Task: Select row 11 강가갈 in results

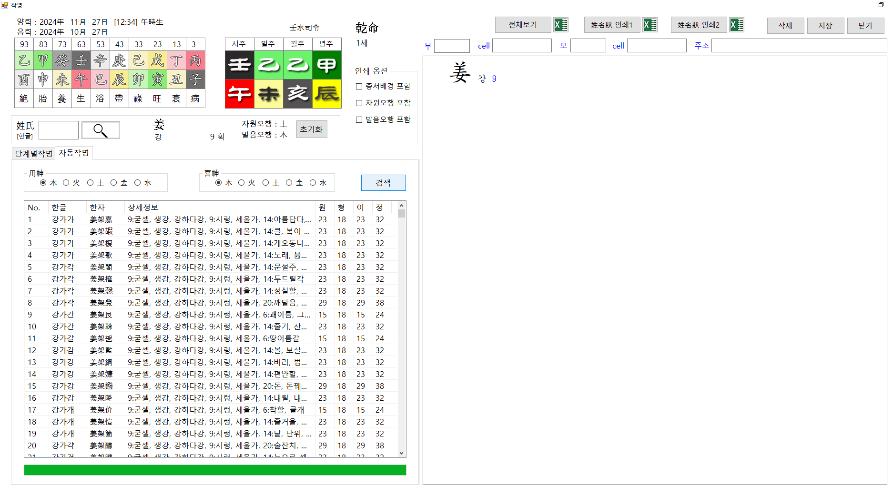Action: click(211, 338)
